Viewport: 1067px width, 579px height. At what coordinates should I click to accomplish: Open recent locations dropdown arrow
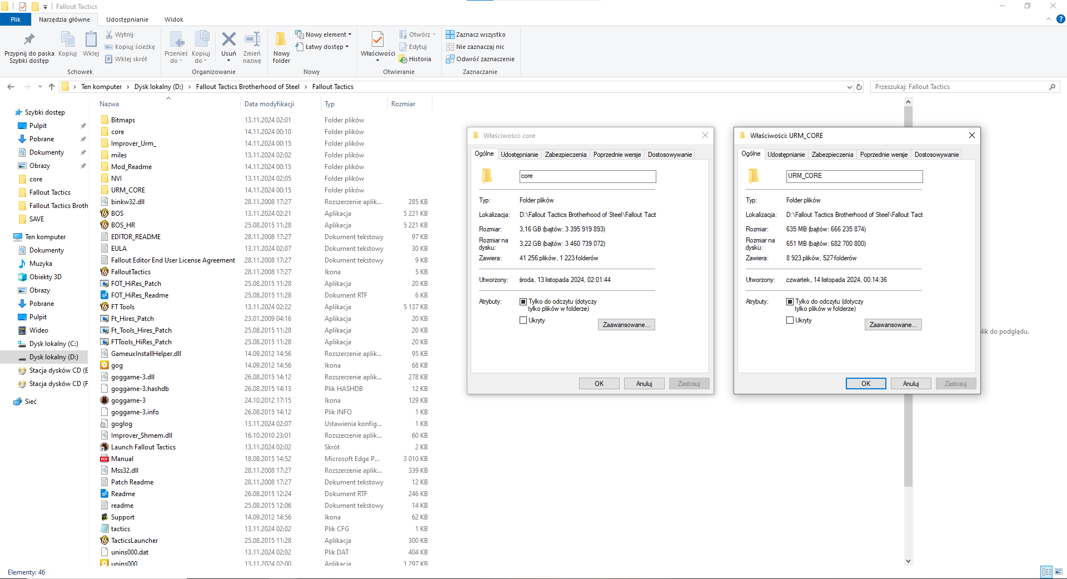tap(40, 87)
